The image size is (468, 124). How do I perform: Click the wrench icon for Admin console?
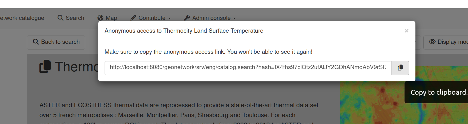[187, 18]
